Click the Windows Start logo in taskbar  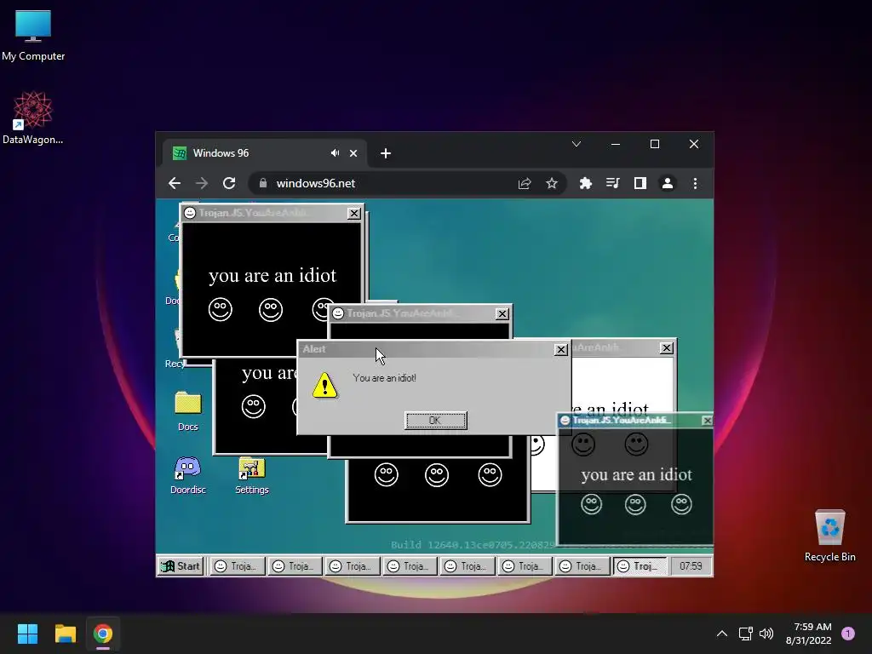tap(27, 634)
